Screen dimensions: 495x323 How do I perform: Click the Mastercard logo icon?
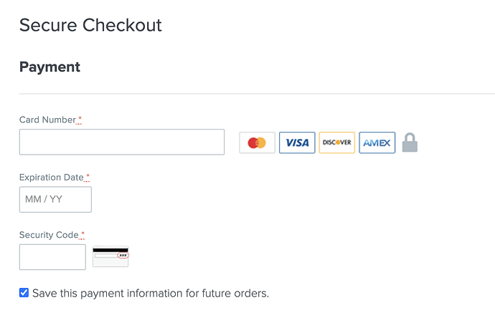(x=257, y=143)
